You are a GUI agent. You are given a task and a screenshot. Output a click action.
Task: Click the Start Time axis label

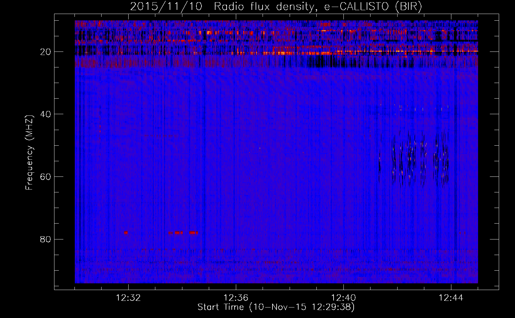(276, 307)
